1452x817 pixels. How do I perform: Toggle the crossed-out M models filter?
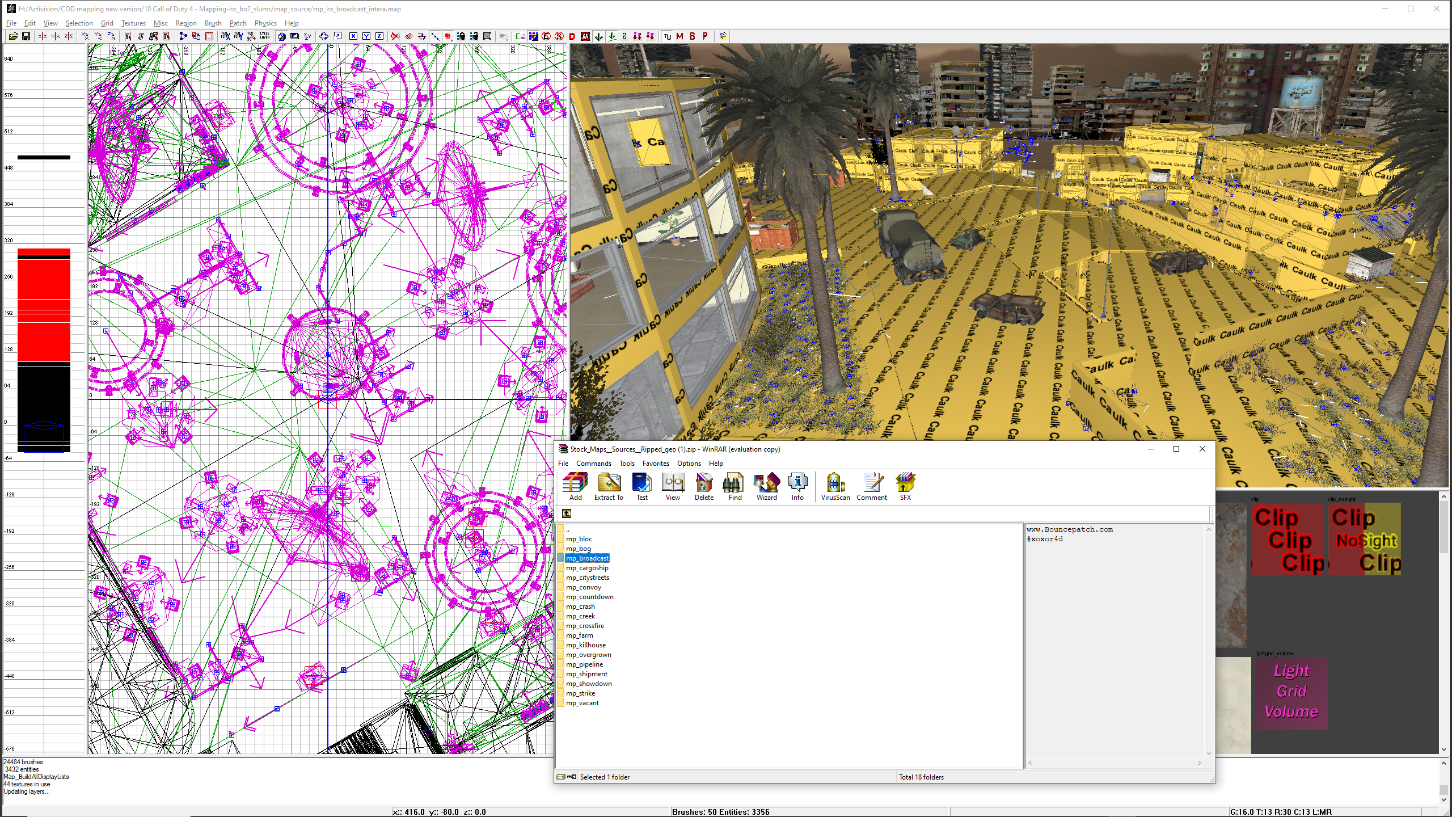click(585, 36)
